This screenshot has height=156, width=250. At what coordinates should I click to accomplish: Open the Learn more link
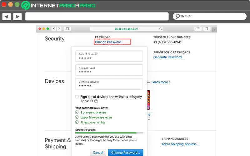pos(161,82)
